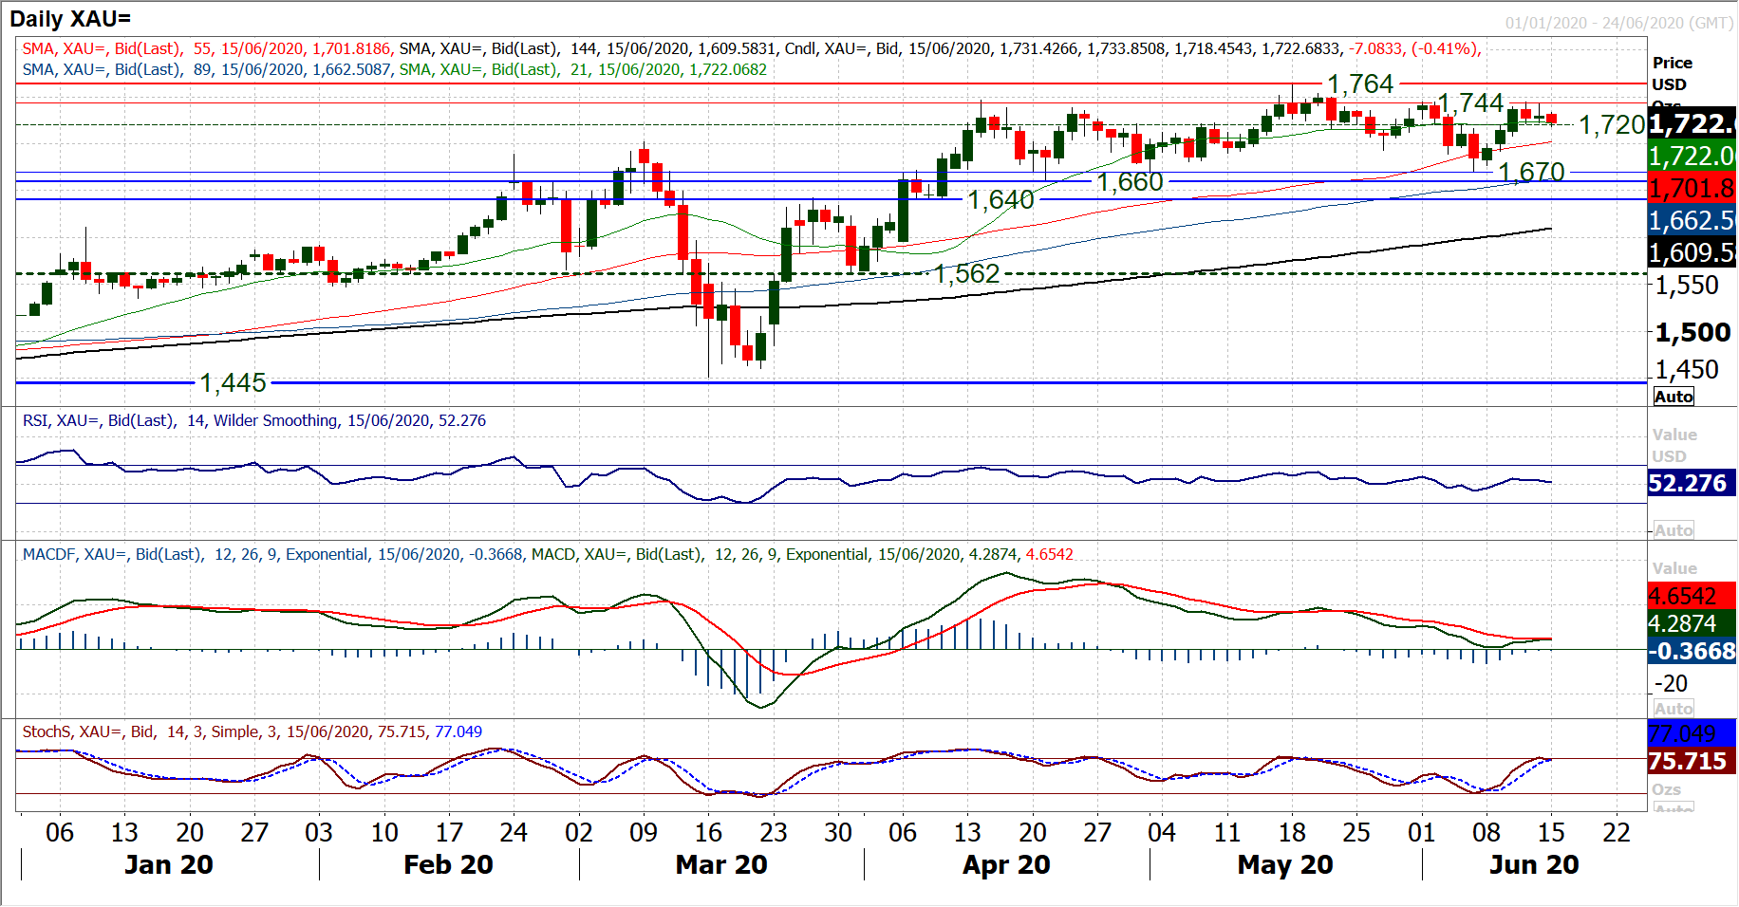Screen dimensions: 1739x907
Task: Select the Daily XAU= chart title
Action: 70,18
